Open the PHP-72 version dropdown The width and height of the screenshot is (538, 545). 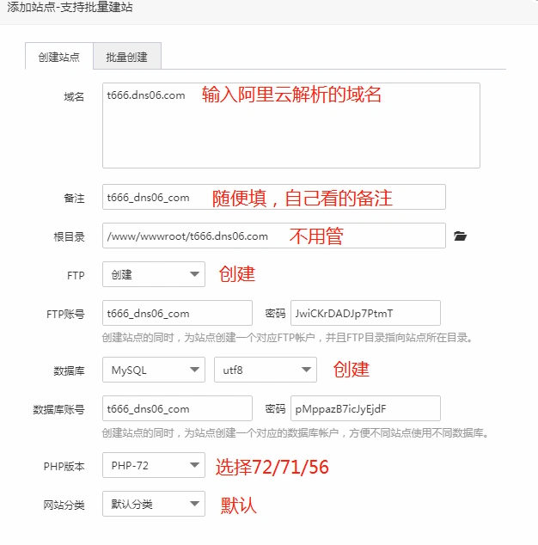(154, 465)
